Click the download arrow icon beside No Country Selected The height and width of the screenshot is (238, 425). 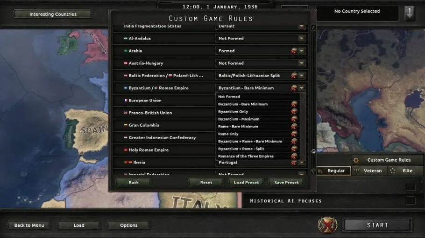tap(409, 13)
